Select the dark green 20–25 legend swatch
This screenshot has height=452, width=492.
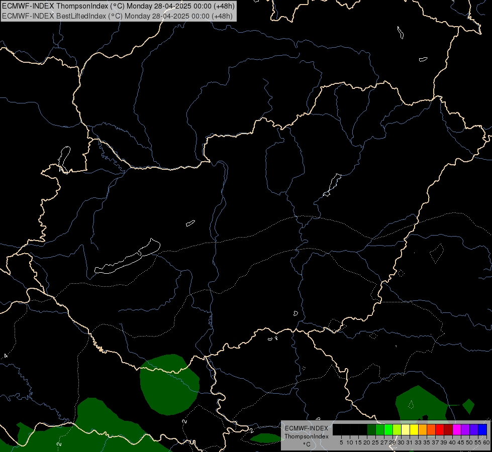pyautogui.click(x=371, y=429)
